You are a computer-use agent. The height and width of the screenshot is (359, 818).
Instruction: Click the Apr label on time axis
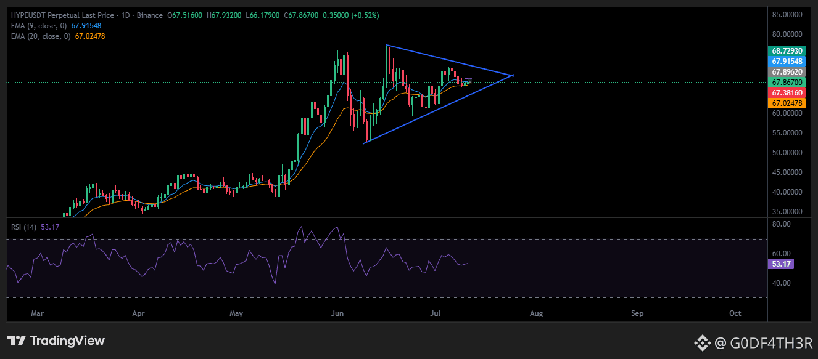[138, 313]
